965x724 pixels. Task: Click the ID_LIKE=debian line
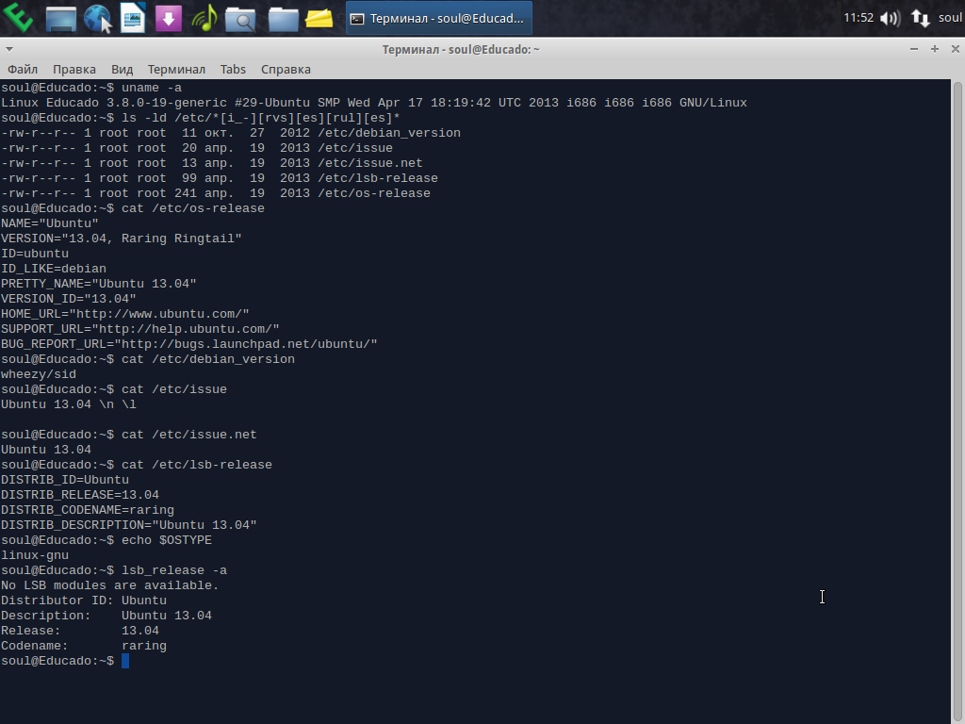(x=54, y=269)
